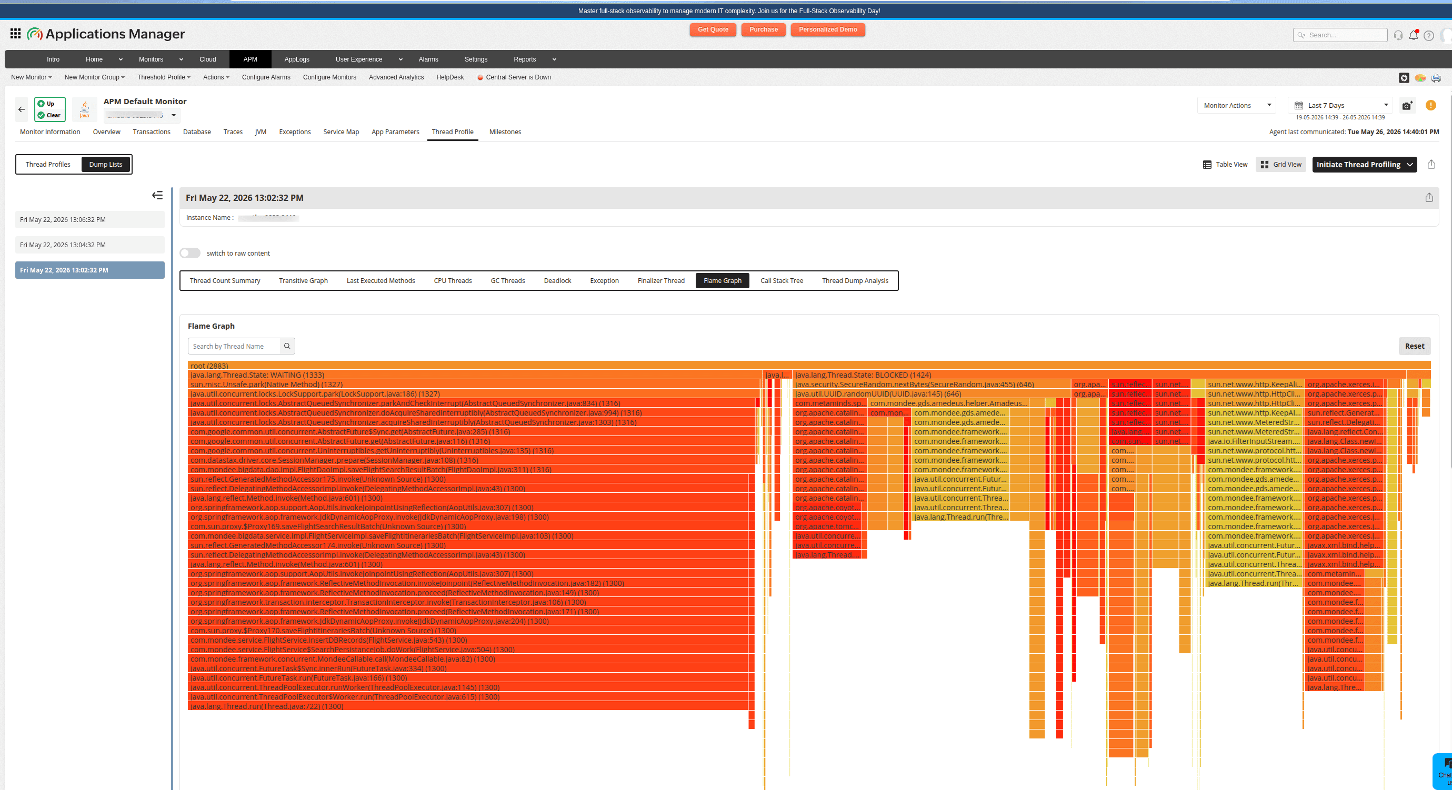Open the Call Stack Tree tab
The width and height of the screenshot is (1452, 790).
pyautogui.click(x=781, y=281)
